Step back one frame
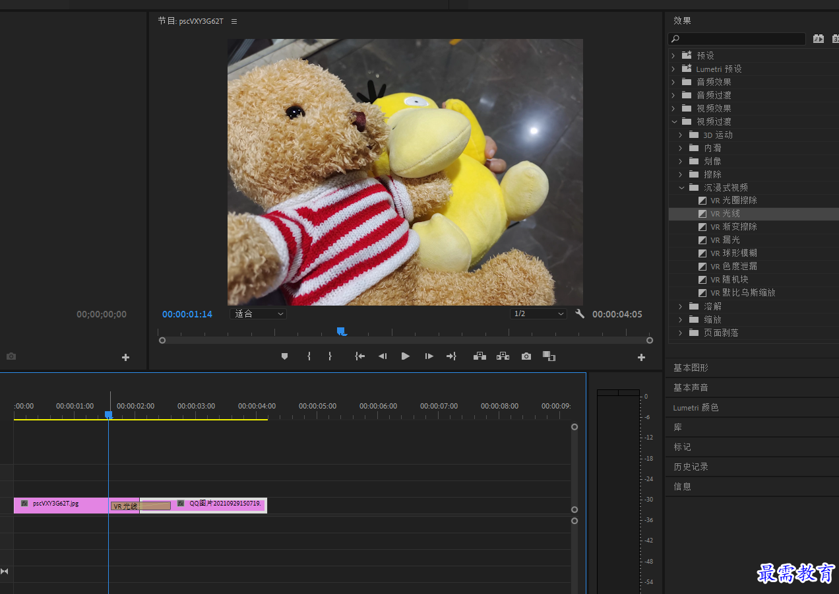Viewport: 839px width, 594px height. click(383, 356)
